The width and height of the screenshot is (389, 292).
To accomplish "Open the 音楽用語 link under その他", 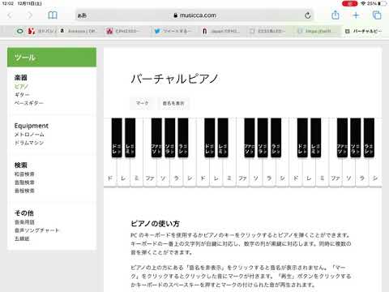I will (x=24, y=222).
